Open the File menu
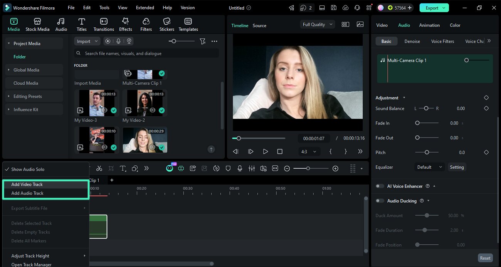This screenshot has width=501, height=267. pyautogui.click(x=71, y=8)
